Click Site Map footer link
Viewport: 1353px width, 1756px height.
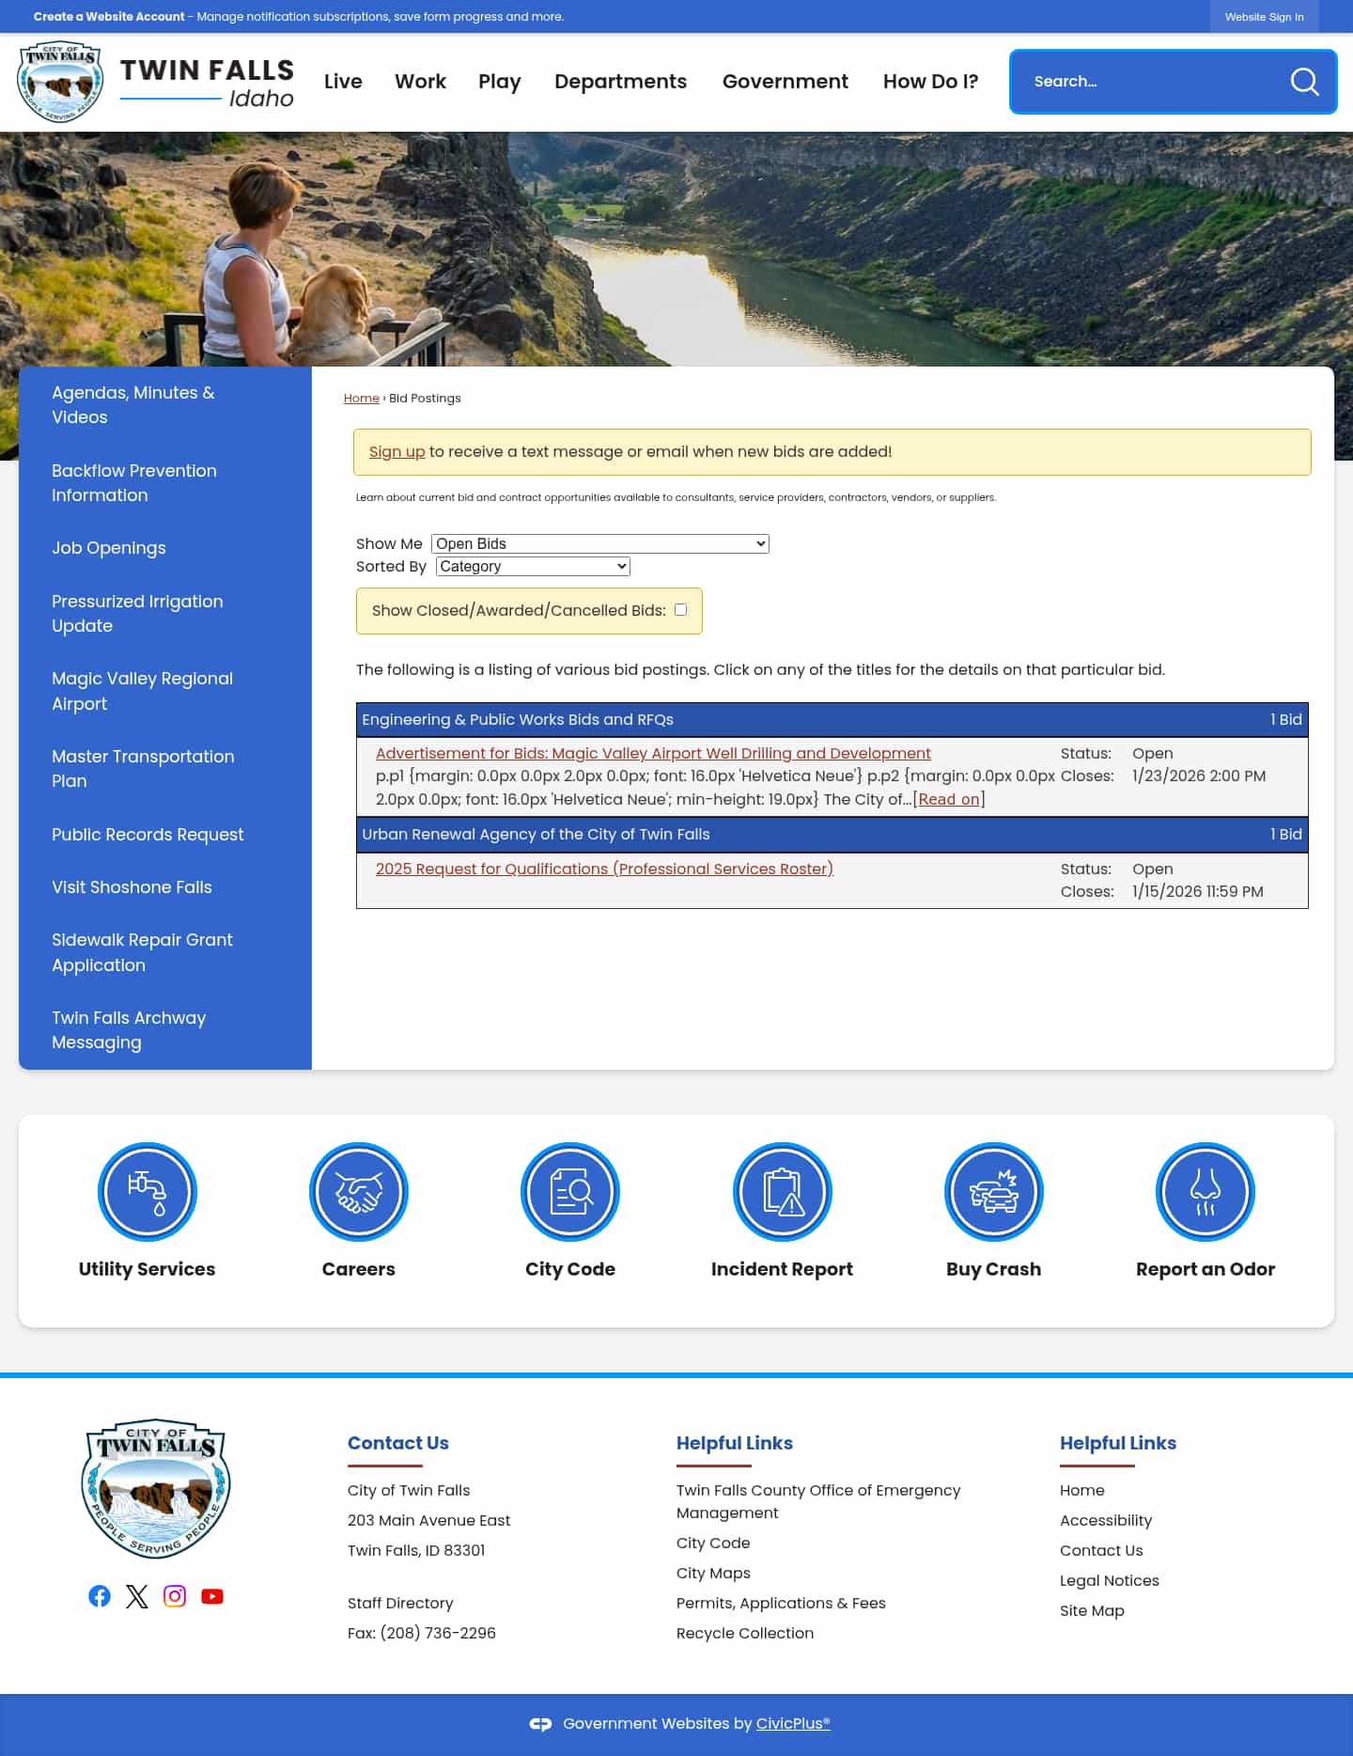(x=1092, y=1611)
